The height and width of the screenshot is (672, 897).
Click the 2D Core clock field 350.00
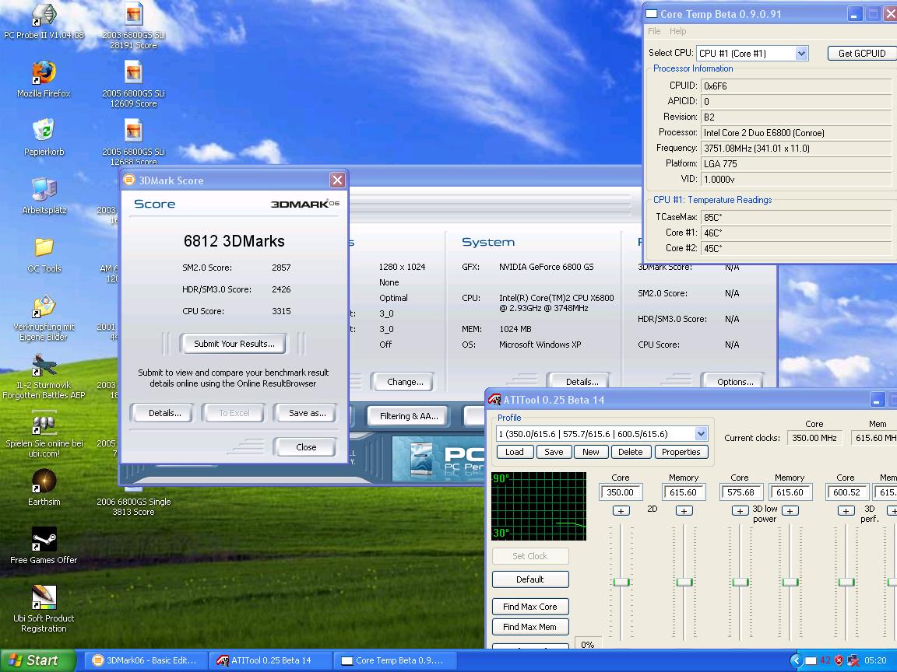(621, 492)
